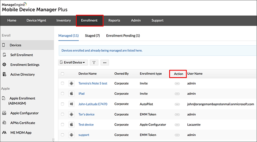Open Tor's device link

click(87, 114)
